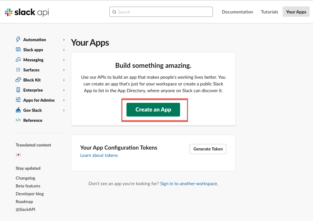The image size is (313, 221).
Task: Open the Changelog link
Action: click(x=25, y=178)
